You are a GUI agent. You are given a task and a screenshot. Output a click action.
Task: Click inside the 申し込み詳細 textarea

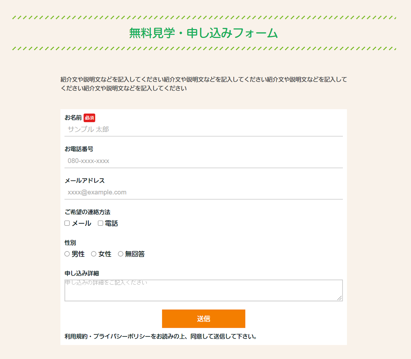pos(203,290)
